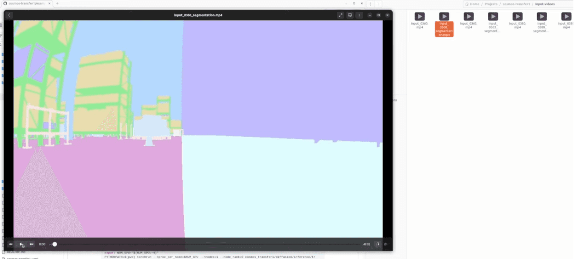This screenshot has height=259, width=575.
Task: Go to Home in file path bar
Action: click(x=474, y=4)
